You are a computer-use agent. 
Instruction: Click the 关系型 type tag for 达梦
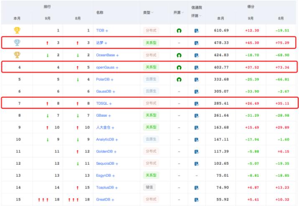tap(151, 43)
